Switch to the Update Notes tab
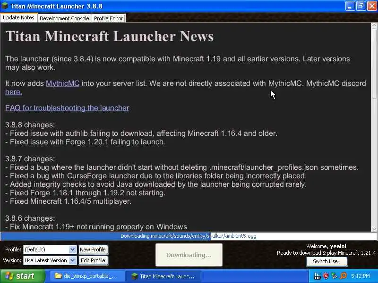 point(19,18)
